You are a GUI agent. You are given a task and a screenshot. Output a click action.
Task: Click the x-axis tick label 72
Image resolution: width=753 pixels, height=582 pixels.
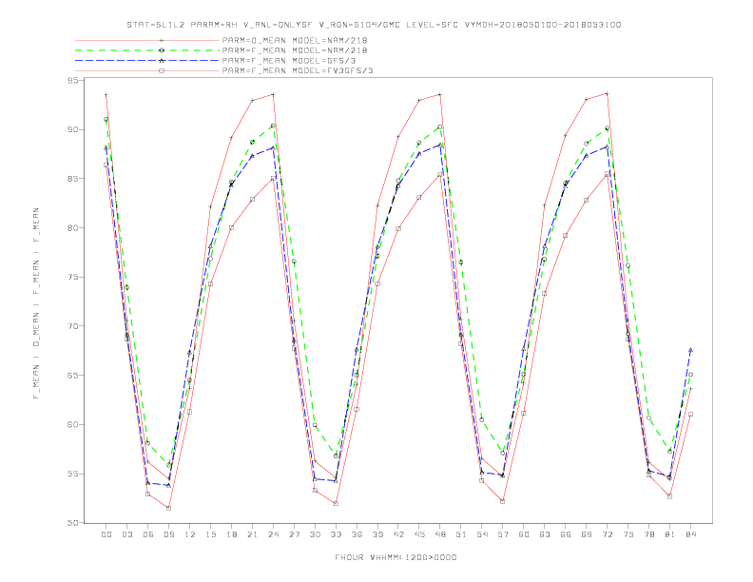(x=608, y=534)
